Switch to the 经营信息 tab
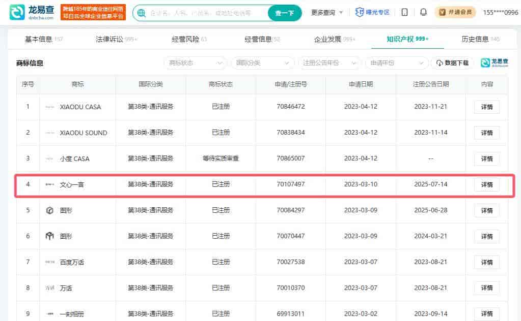521x321 pixels. (262, 39)
